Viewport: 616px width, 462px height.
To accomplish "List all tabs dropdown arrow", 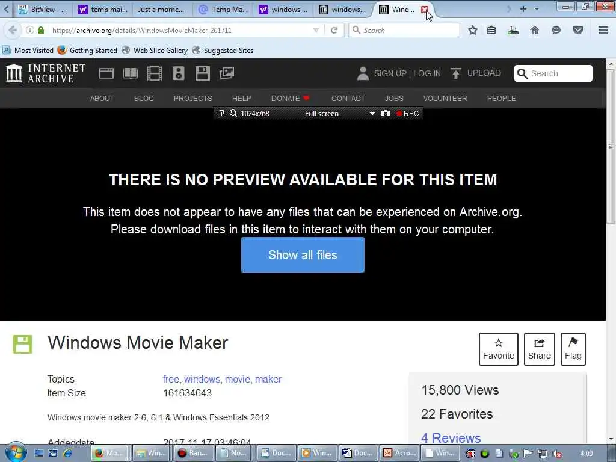I will tap(537, 8).
